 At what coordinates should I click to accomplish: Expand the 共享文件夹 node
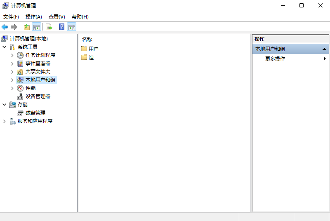click(12, 72)
